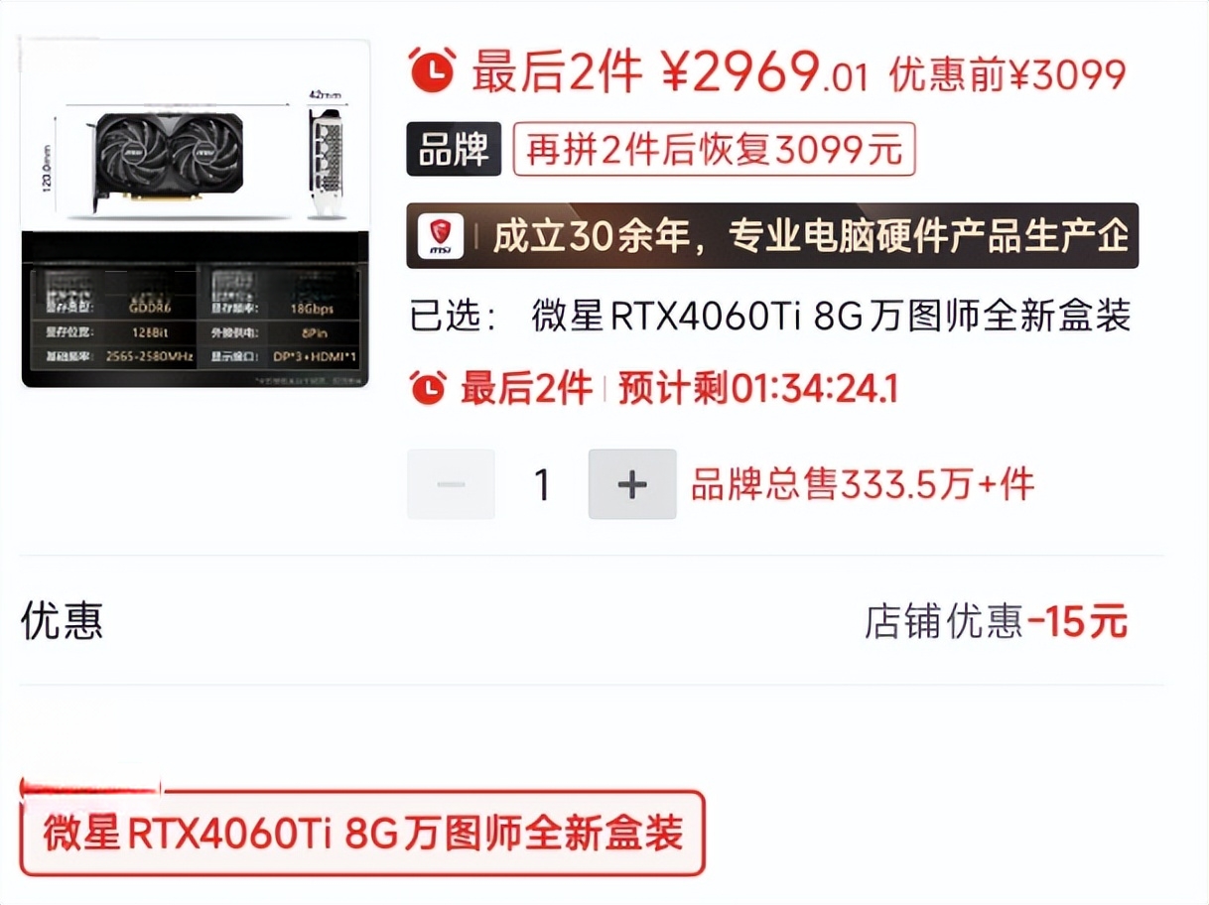Click the 品牌 brand badge
The height and width of the screenshot is (905, 1209).
click(454, 151)
